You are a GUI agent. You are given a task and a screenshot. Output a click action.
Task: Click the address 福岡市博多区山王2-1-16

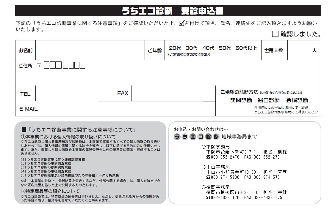[x=232, y=192]
